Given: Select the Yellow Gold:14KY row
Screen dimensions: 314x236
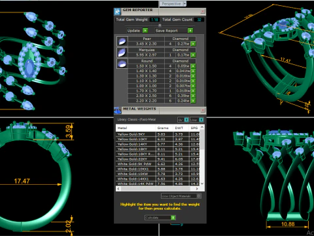Looking at the screenshot, I should 158,144.
